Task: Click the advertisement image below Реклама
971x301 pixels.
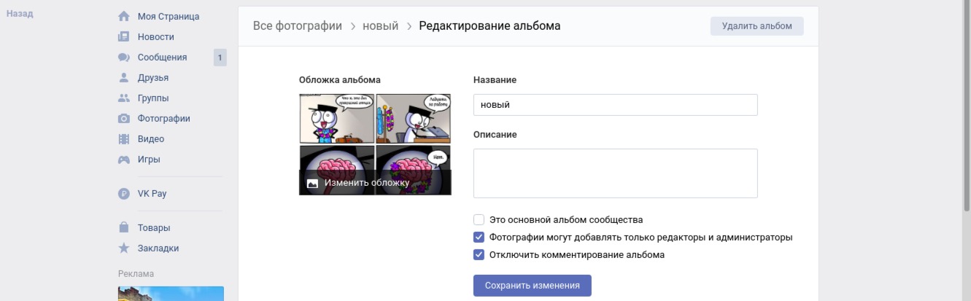Action: (x=171, y=294)
